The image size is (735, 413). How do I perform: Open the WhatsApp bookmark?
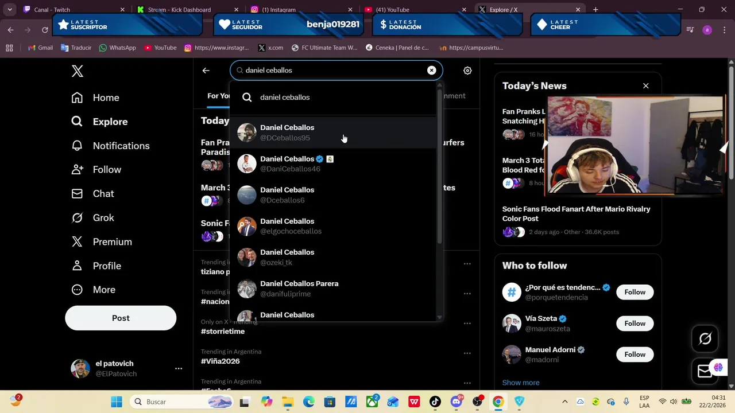pos(117,48)
